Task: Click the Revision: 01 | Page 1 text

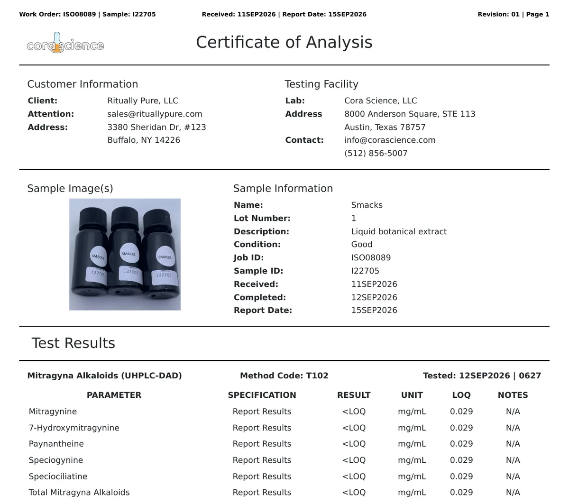Action: click(514, 14)
